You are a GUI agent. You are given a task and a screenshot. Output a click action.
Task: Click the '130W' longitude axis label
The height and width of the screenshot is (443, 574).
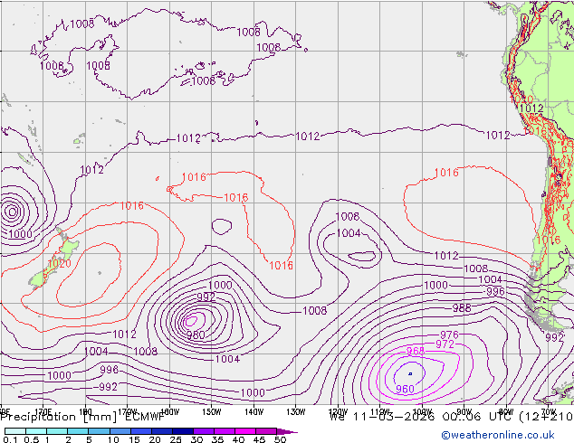point(296,412)
